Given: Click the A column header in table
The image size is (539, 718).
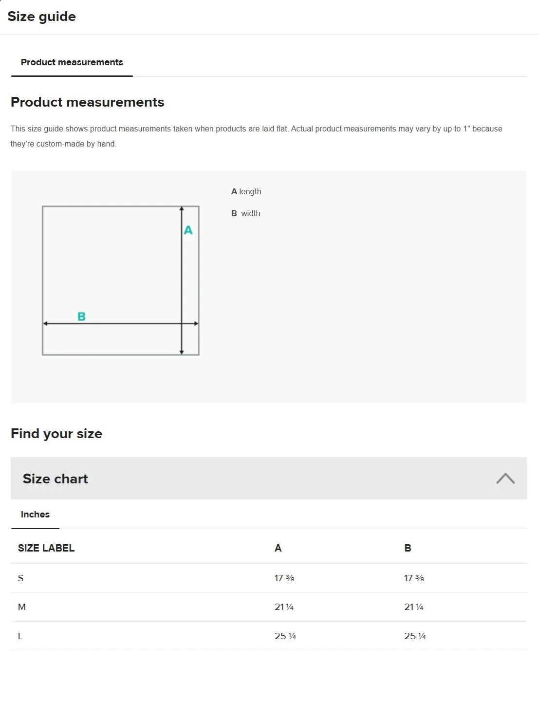Looking at the screenshot, I should 278,548.
